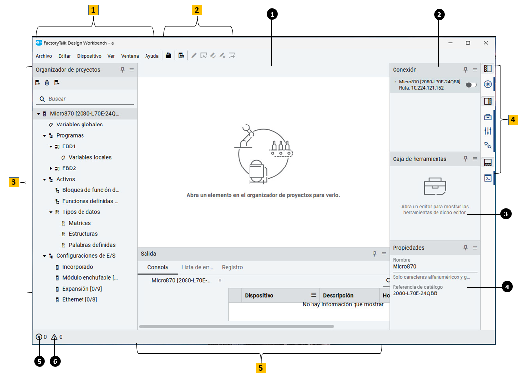Click the plug connection icon in sidebar
520x375 pixels.
487,145
